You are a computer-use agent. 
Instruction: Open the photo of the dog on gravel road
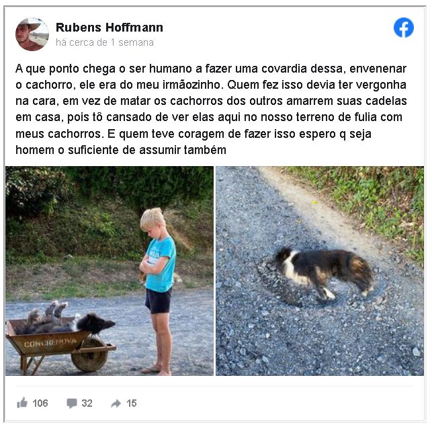click(320, 270)
